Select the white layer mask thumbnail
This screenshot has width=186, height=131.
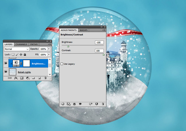click(26, 63)
